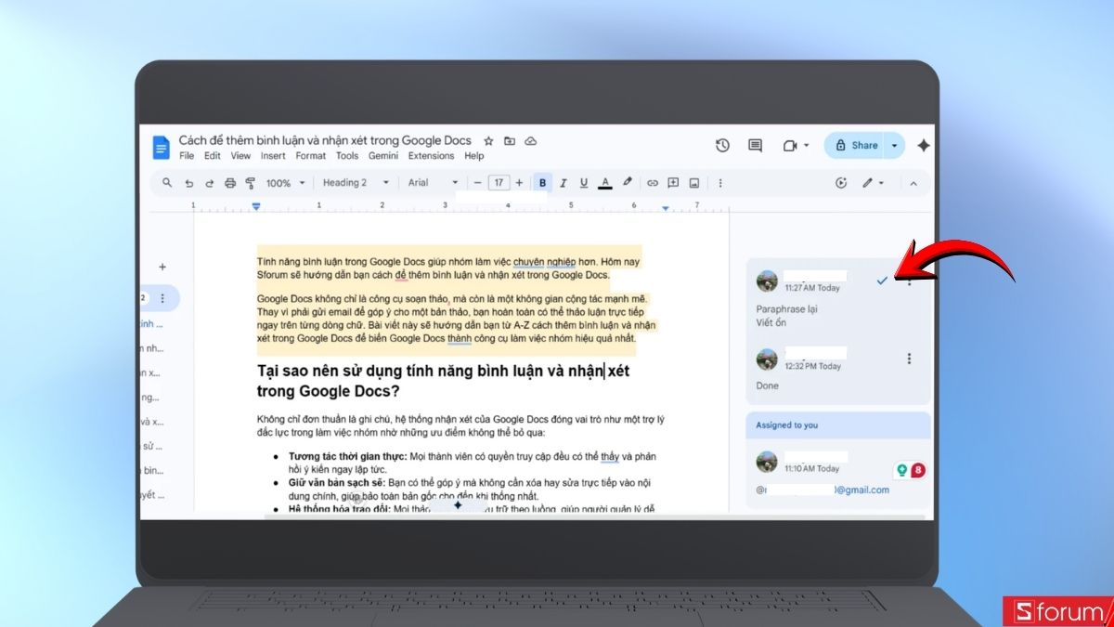The width and height of the screenshot is (1114, 627).
Task: Click the Share button
Action: pos(856,146)
